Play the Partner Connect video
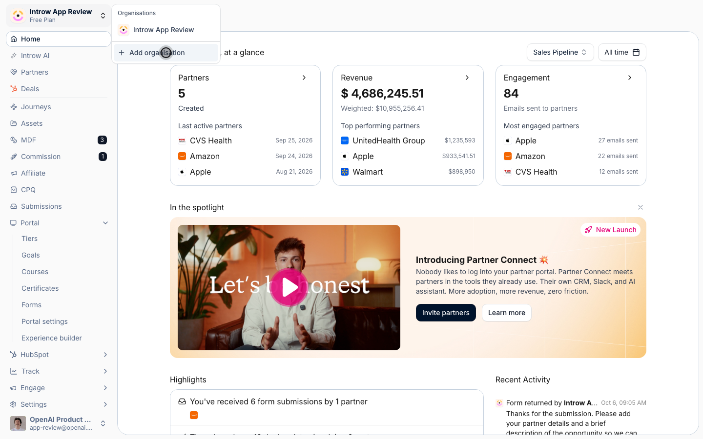Screen dimensions: 703x439 point(289,287)
